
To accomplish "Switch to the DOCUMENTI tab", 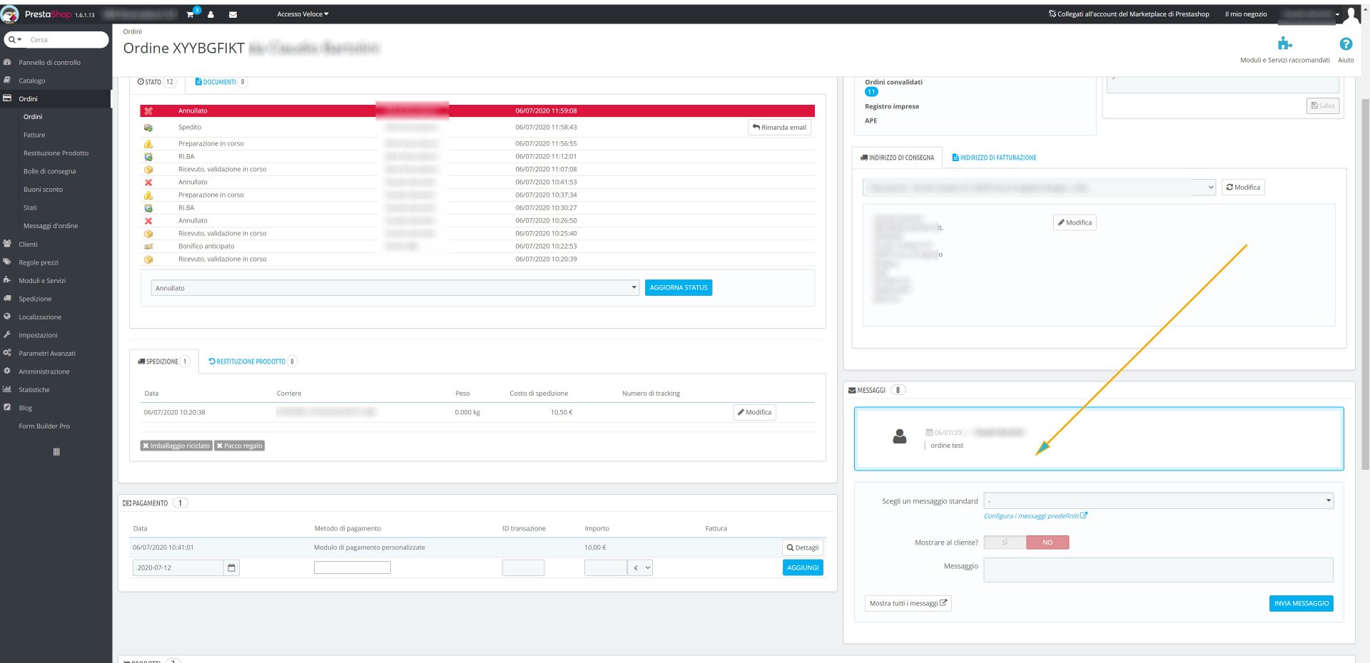I will [x=220, y=82].
